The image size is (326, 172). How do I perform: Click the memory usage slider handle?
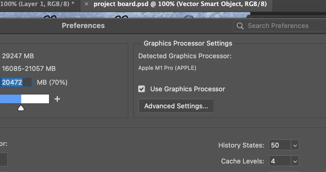[x=21, y=108]
